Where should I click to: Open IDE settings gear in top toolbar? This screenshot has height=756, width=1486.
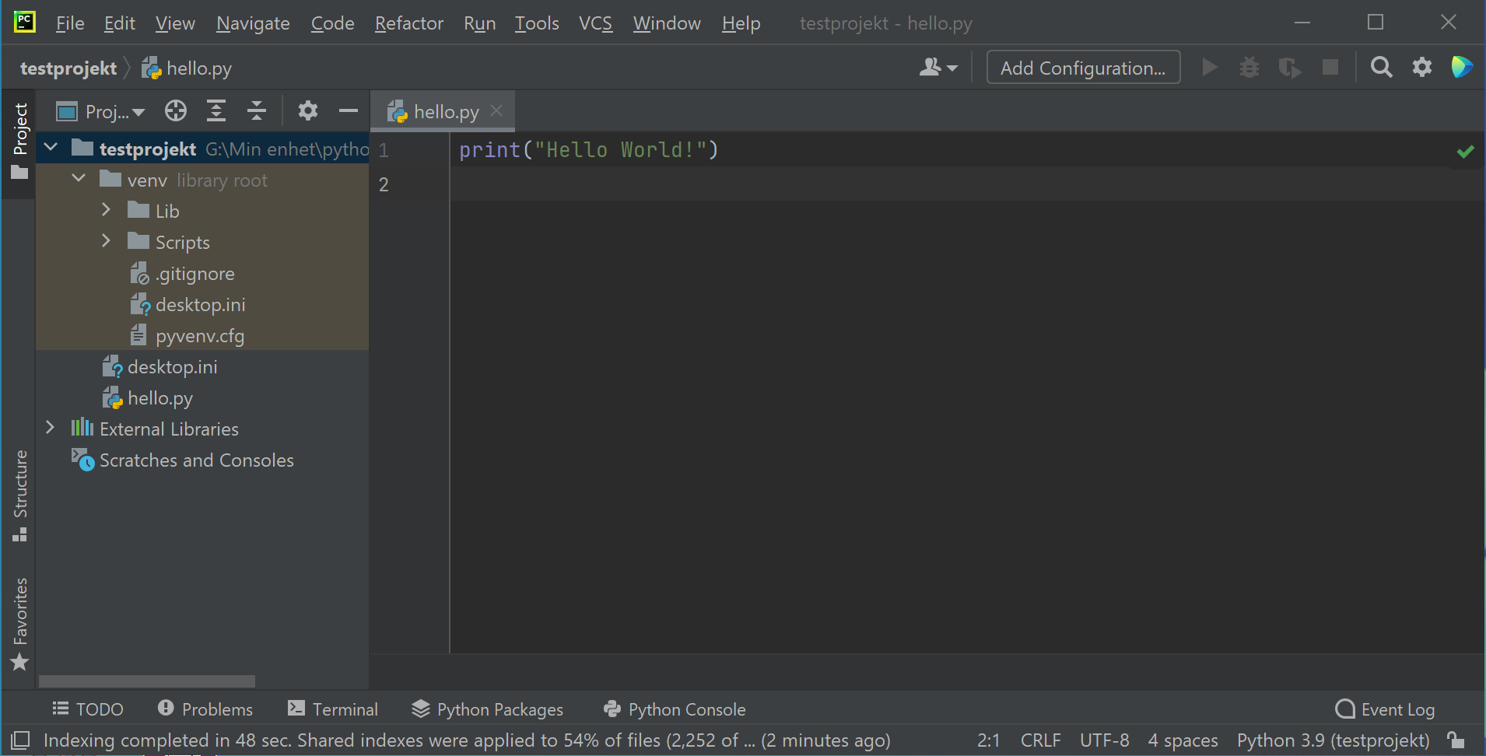click(1421, 68)
